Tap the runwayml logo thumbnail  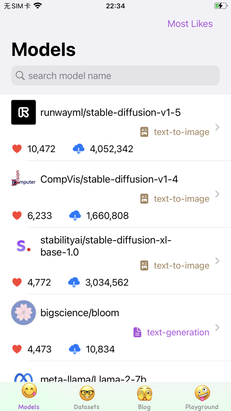[23, 112]
